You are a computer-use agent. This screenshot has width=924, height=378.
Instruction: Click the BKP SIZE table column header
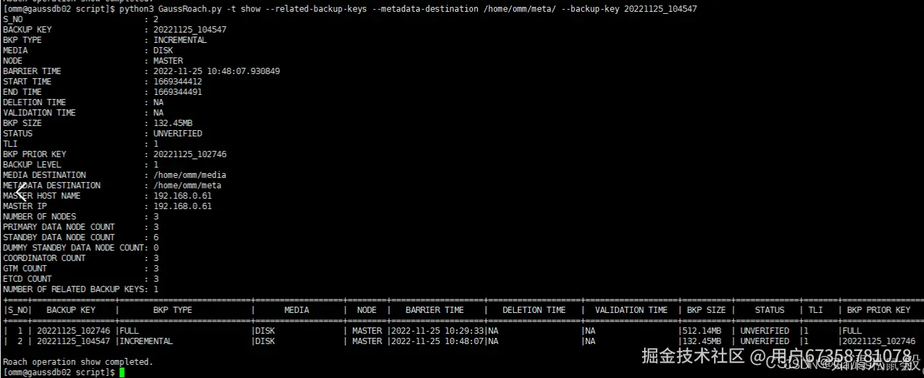(x=706, y=310)
